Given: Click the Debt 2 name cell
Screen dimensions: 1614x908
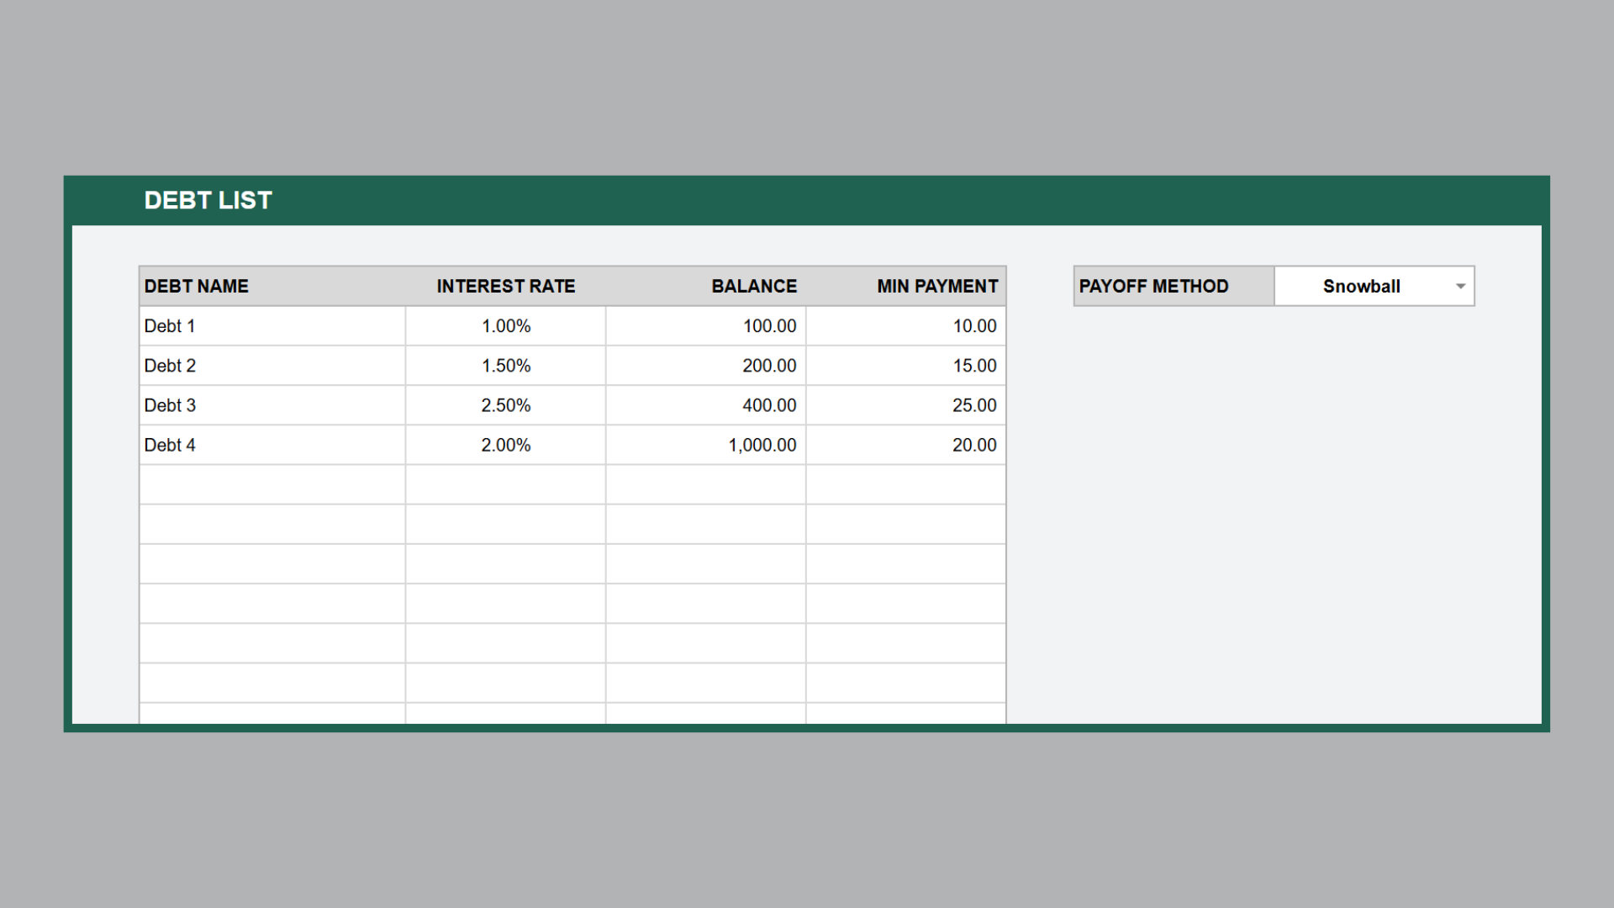Looking at the screenshot, I should (272, 366).
